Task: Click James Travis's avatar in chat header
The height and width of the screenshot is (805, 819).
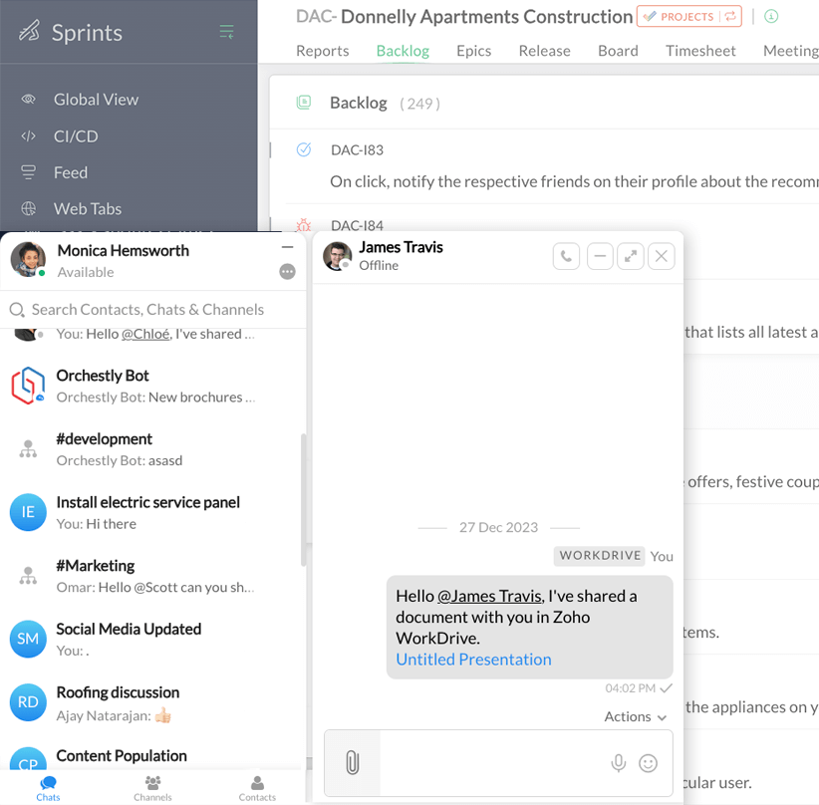Action: click(338, 256)
